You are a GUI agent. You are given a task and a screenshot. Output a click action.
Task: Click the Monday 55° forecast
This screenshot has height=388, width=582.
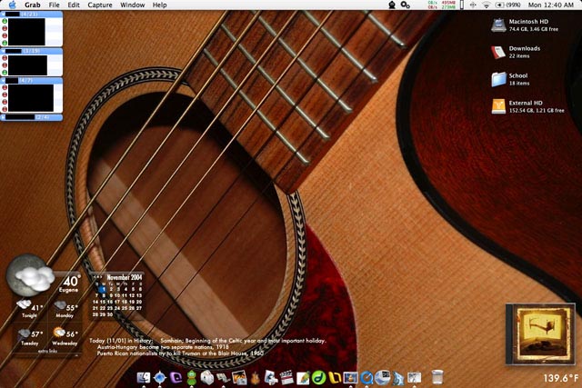tap(65, 309)
